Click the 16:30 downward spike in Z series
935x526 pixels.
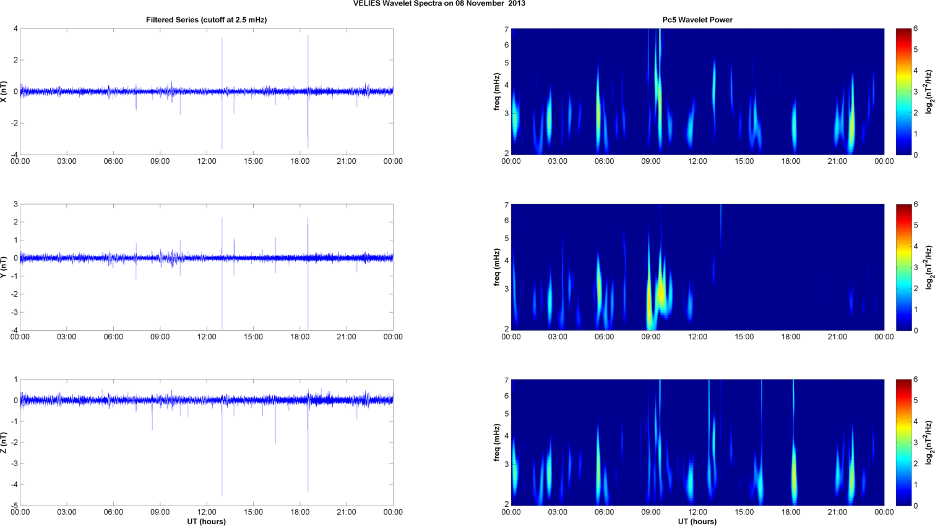click(x=276, y=423)
